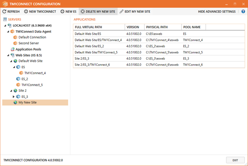248x166 pixels.
Task: Click physical path C:\ES_2\esweb cell
Action: (x=155, y=46)
